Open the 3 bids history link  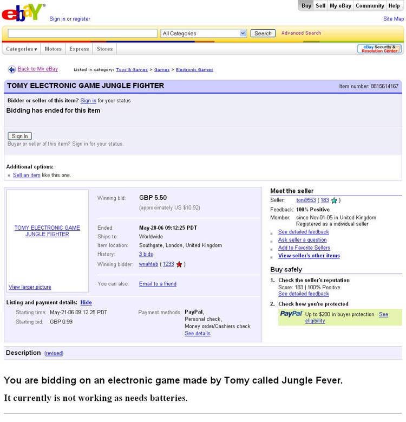146,254
